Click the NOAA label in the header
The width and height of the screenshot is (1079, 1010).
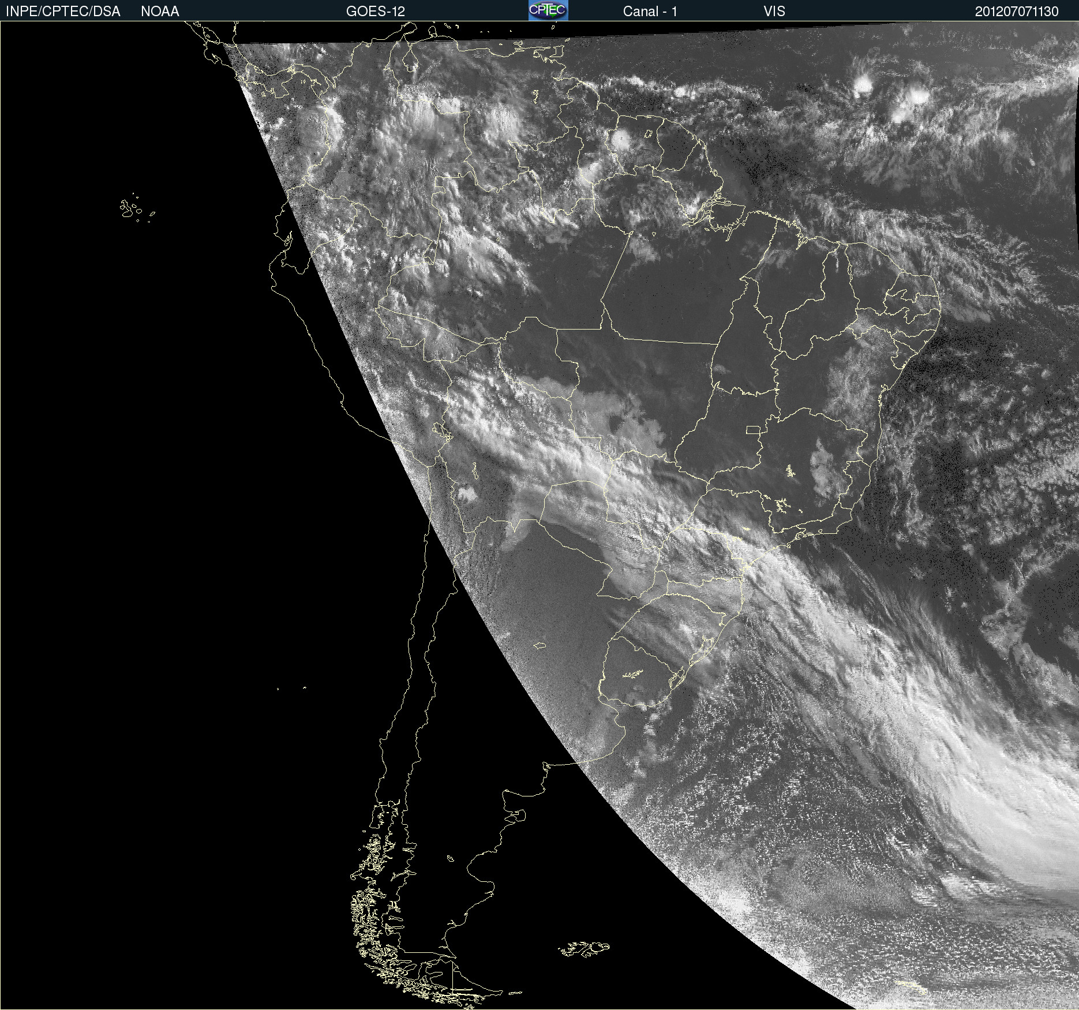pyautogui.click(x=160, y=12)
